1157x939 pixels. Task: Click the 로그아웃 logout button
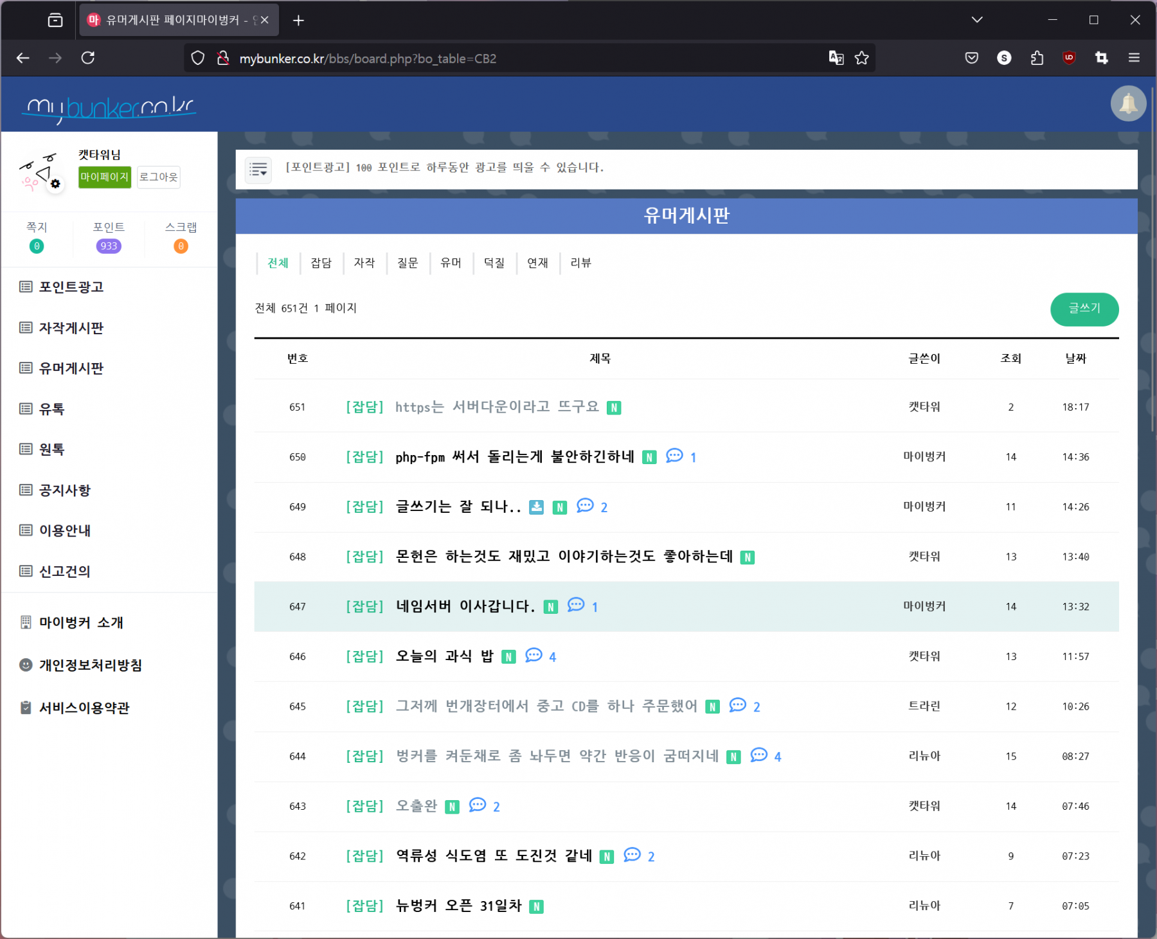[159, 177]
